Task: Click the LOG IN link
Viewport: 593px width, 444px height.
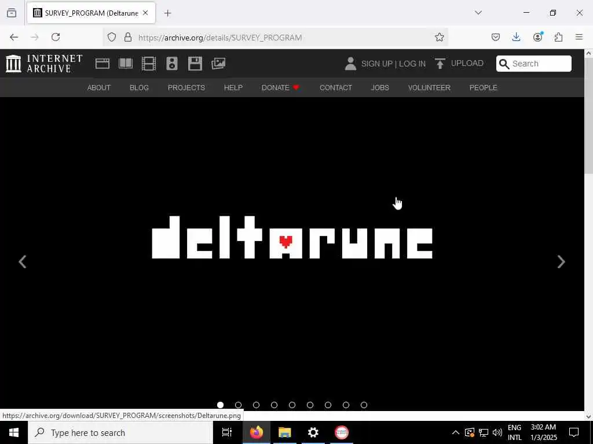Action: 412,64
